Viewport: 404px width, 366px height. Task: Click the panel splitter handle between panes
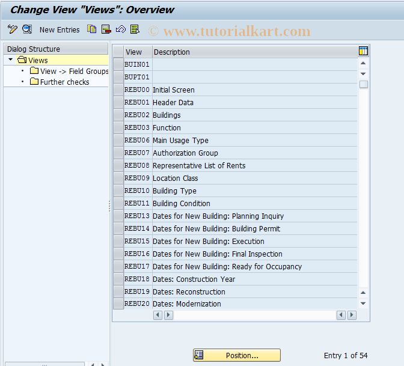coord(109,206)
